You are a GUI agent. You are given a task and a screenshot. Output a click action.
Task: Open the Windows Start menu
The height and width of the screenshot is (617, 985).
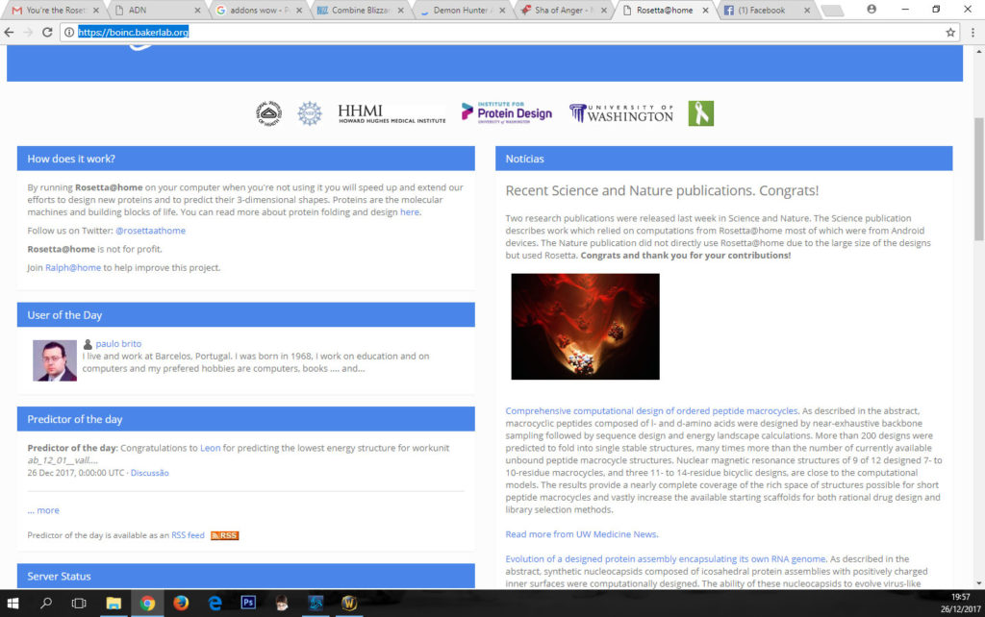point(13,604)
